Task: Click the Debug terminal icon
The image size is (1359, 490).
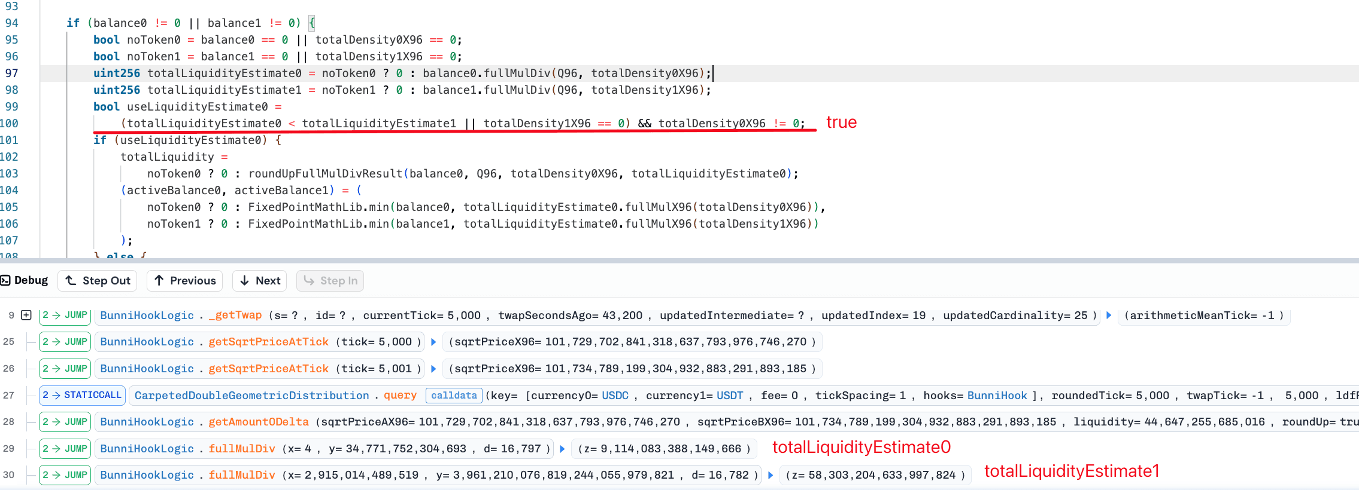Action: coord(5,280)
